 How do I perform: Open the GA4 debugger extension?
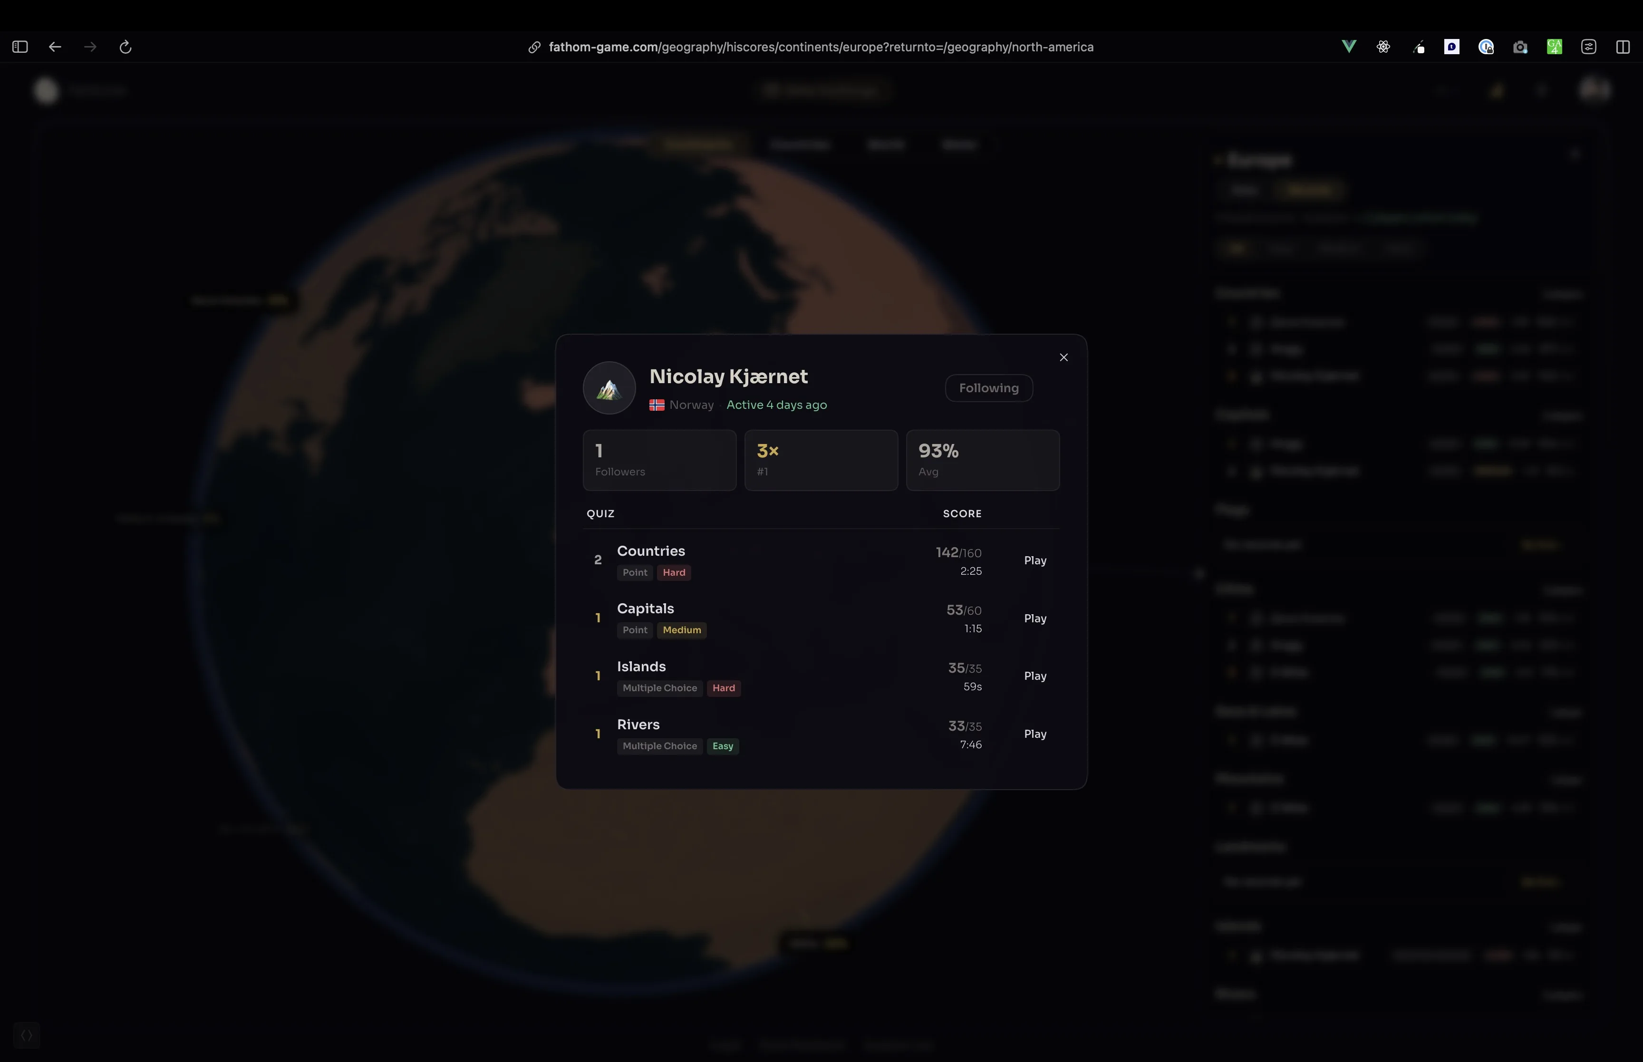1554,47
